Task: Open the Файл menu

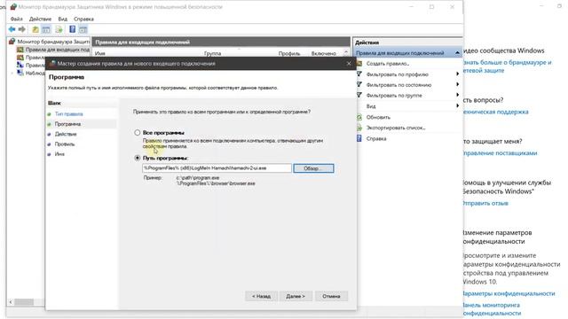Action: [x=16, y=19]
